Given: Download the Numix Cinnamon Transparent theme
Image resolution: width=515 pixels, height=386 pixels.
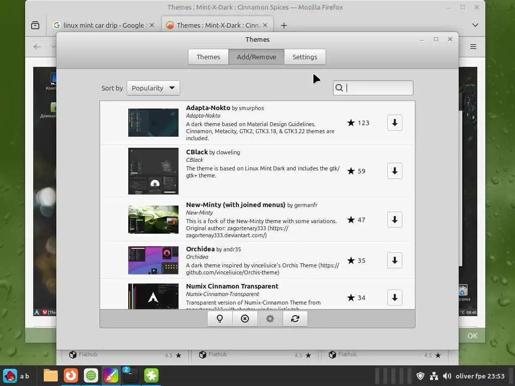Looking at the screenshot, I should pos(394,298).
